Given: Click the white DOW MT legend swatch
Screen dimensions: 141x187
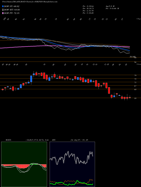Looking at the screenshot, I should pos(3,10).
